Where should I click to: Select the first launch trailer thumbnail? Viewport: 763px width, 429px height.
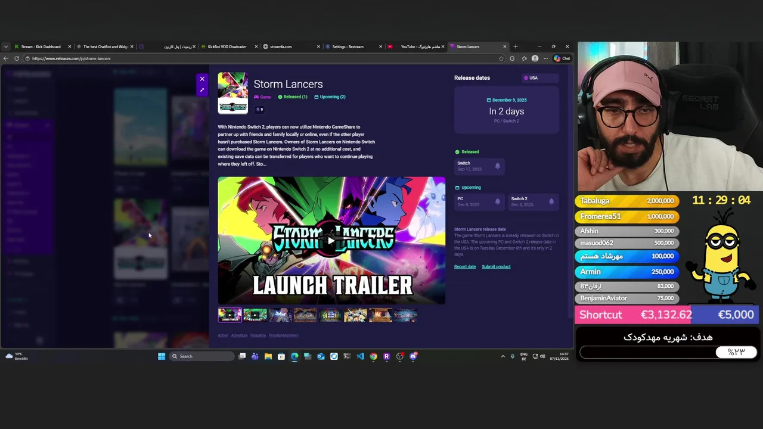pyautogui.click(x=229, y=315)
